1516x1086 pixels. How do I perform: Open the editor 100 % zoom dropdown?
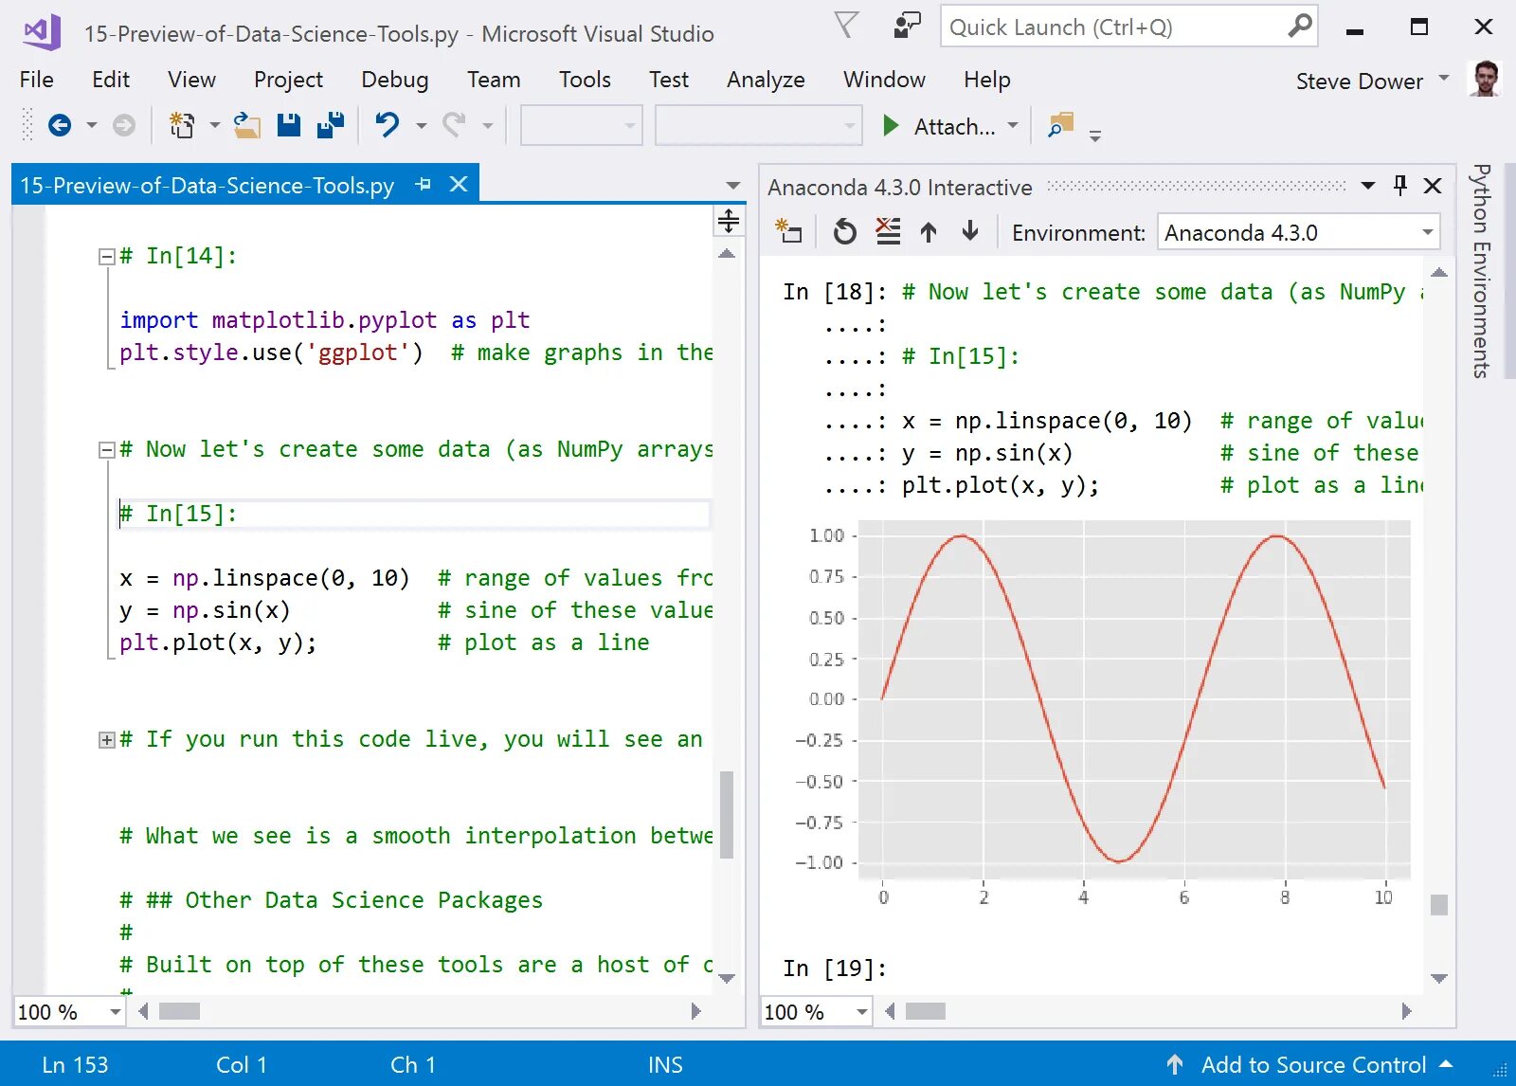point(115,1012)
